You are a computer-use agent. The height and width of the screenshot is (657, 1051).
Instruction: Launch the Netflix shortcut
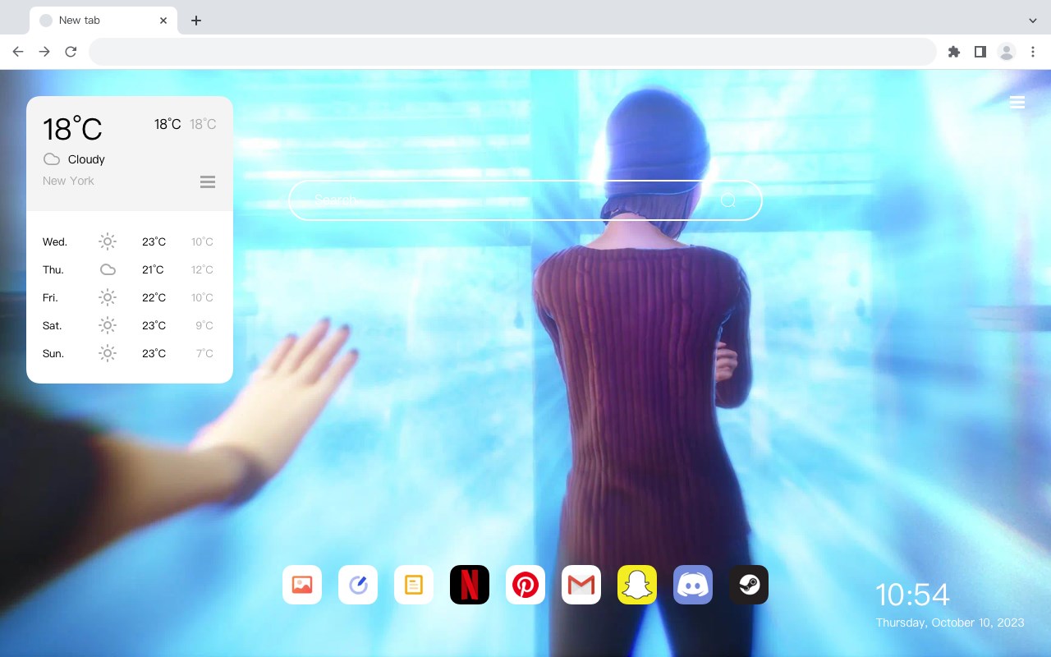click(470, 585)
